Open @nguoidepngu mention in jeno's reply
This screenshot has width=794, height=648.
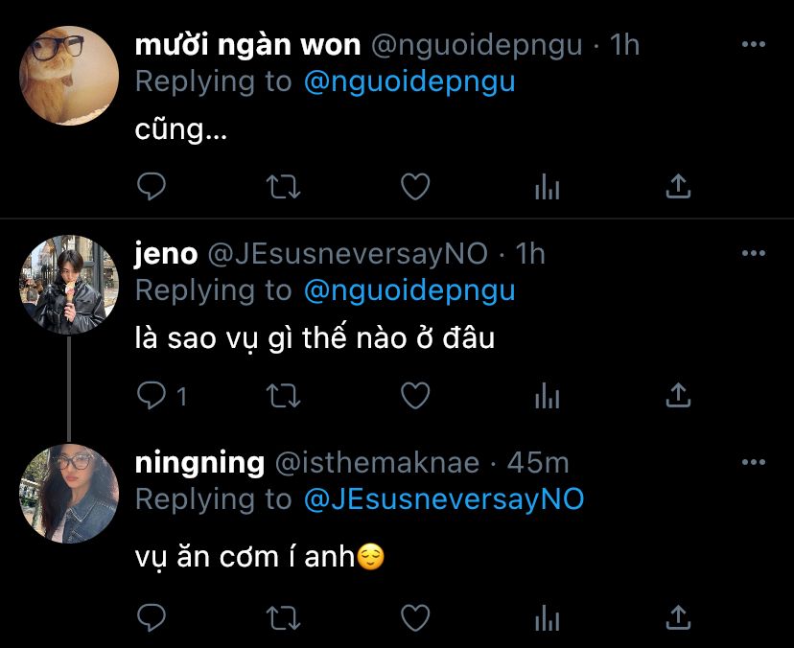(x=409, y=290)
